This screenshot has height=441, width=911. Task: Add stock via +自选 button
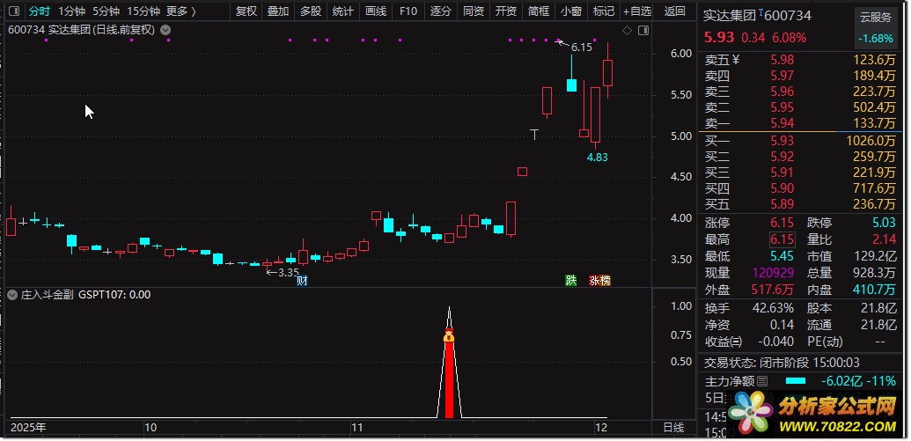637,11
